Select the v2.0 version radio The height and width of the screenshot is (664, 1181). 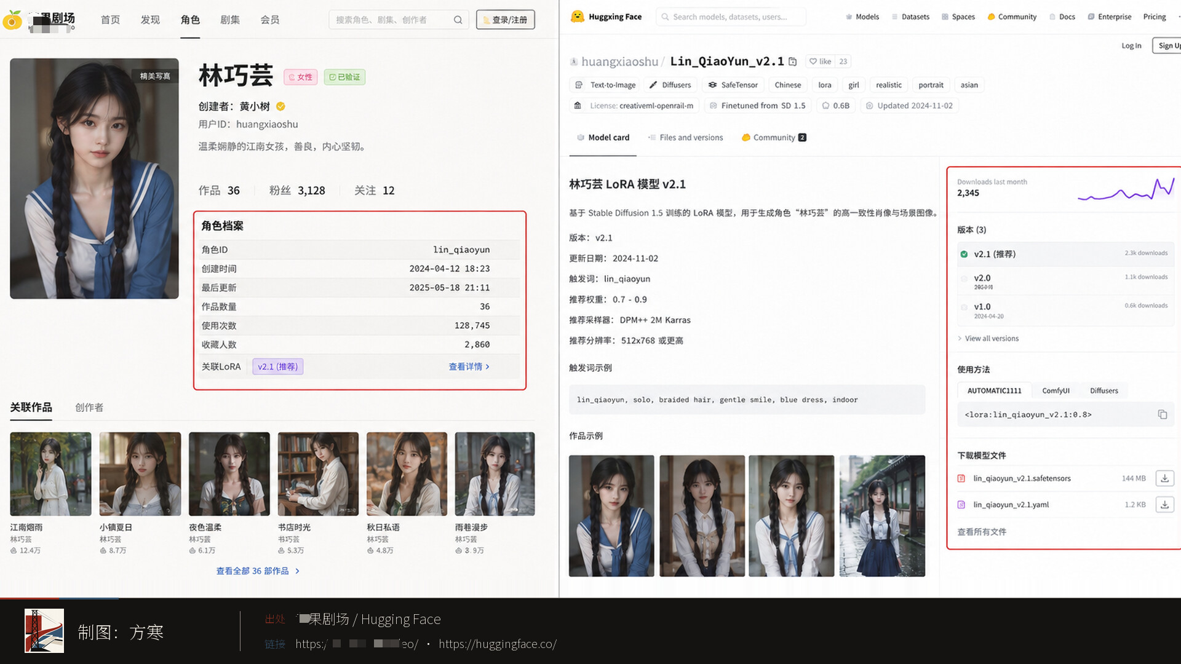tap(964, 279)
